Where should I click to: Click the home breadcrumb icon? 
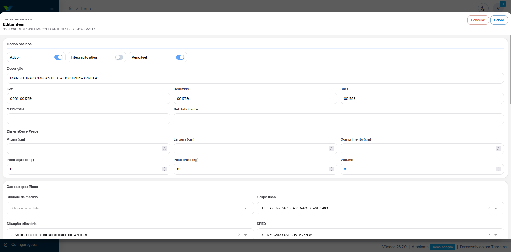71,8
